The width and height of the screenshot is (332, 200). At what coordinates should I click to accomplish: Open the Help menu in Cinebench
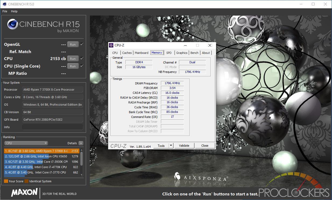click(14, 11)
